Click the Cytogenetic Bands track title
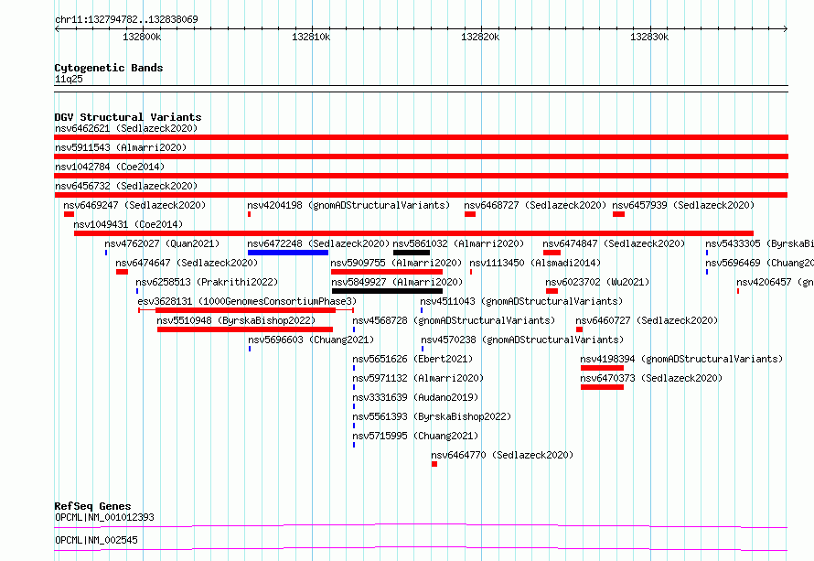The width and height of the screenshot is (814, 561). click(109, 68)
